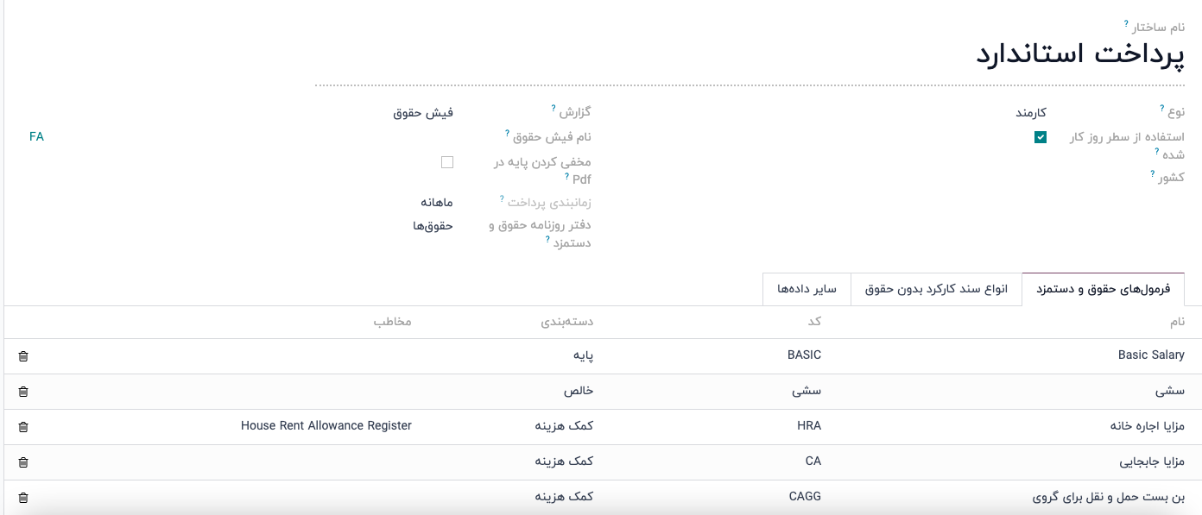Uncheck استفاده از سطر روز کار شده
The height and width of the screenshot is (515, 1202).
pyautogui.click(x=1041, y=137)
